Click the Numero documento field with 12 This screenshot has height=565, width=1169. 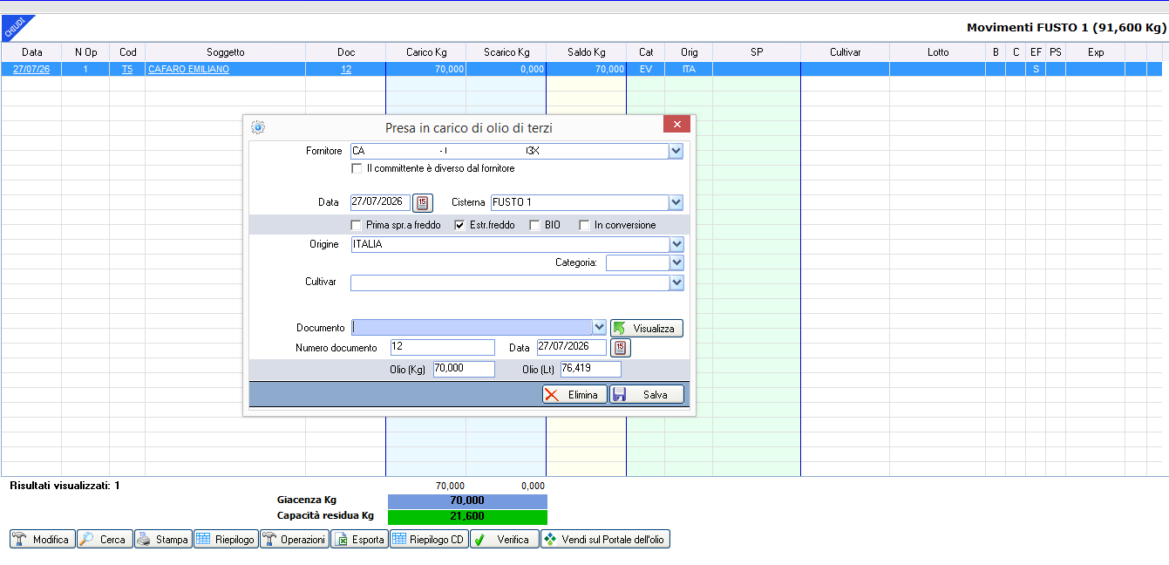pos(443,347)
